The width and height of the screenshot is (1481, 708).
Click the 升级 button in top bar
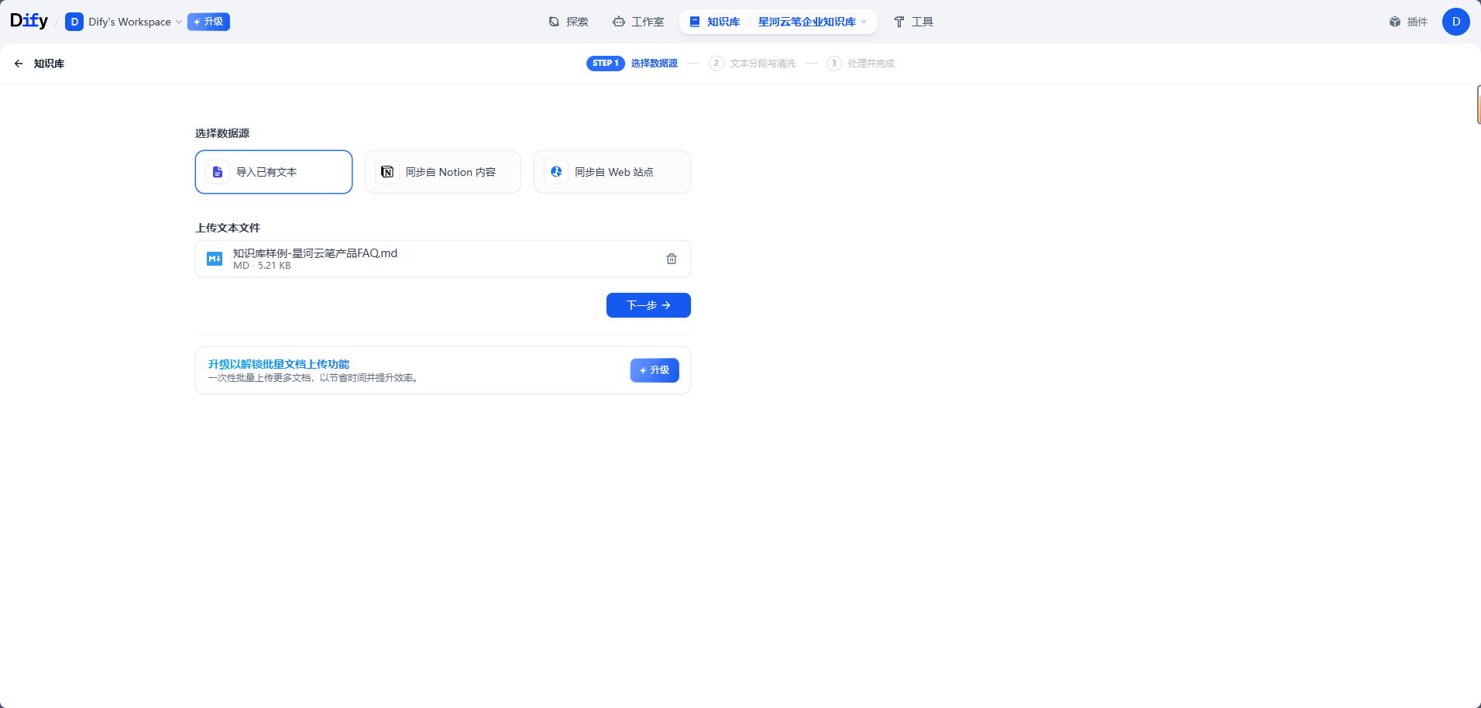click(x=208, y=22)
